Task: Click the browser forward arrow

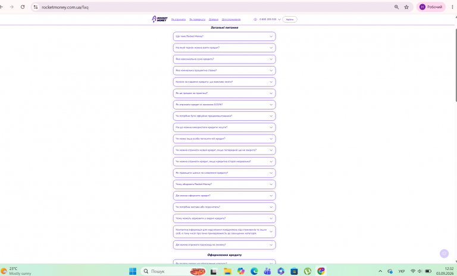Action: (x=12, y=7)
